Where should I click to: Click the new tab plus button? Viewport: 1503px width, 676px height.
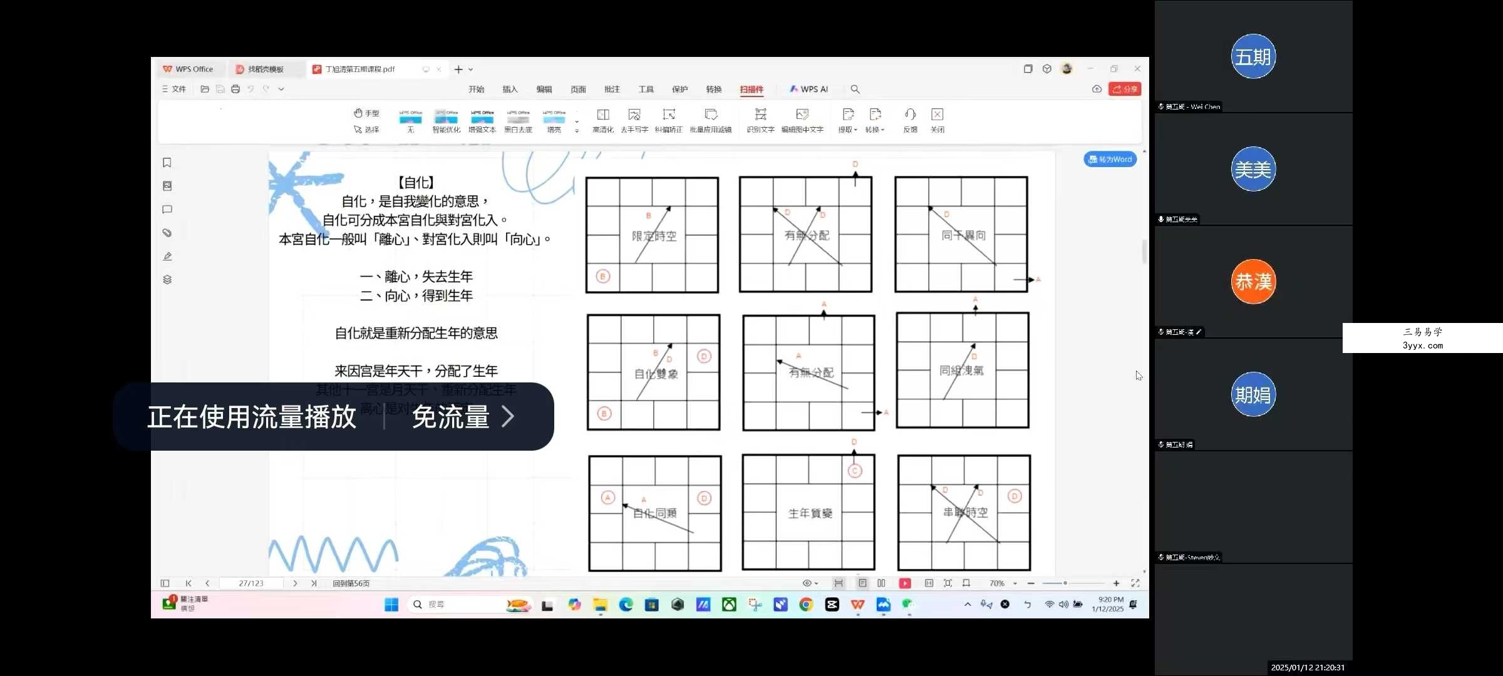pos(458,69)
